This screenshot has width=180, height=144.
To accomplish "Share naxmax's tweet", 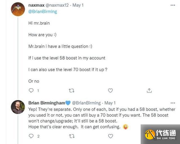I will tap(149, 90).
